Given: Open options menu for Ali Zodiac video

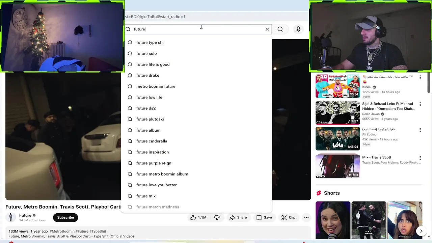Looking at the screenshot, I should click(420, 130).
